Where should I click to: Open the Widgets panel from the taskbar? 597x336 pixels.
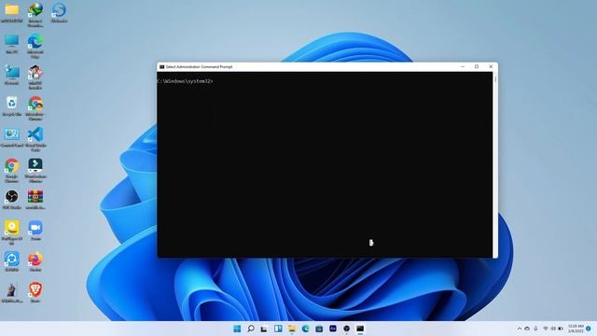point(278,329)
